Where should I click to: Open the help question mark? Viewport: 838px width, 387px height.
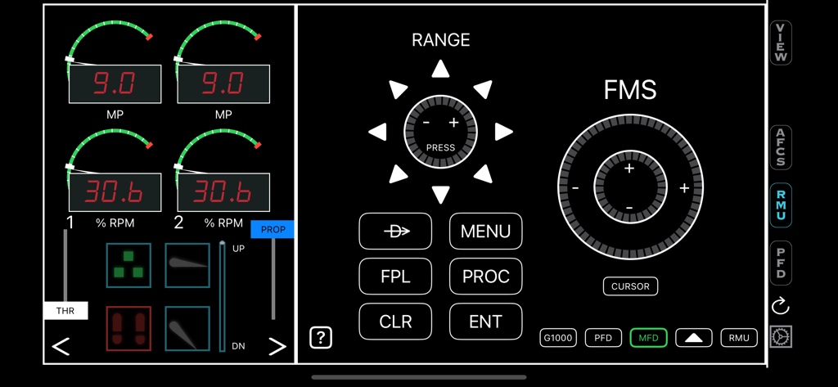tap(321, 337)
